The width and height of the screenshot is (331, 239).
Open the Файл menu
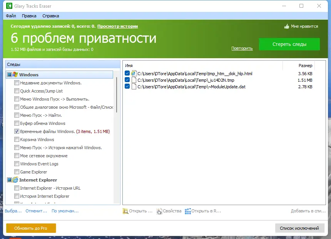(x=11, y=16)
